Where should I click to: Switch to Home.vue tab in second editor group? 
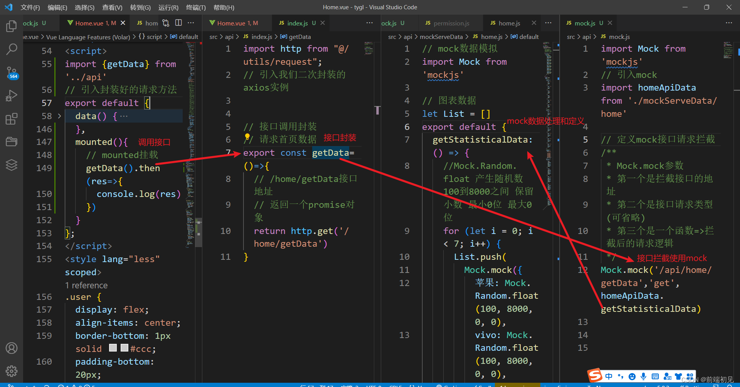coord(237,23)
